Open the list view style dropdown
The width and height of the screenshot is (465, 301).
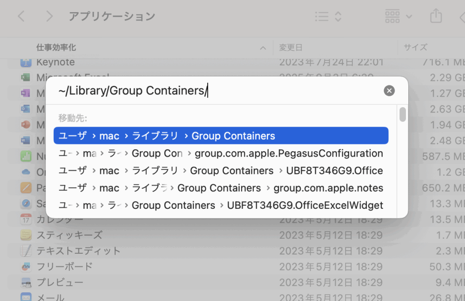(x=328, y=16)
